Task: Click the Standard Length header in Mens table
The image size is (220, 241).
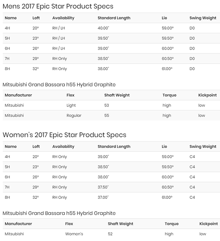Action: (x=114, y=18)
